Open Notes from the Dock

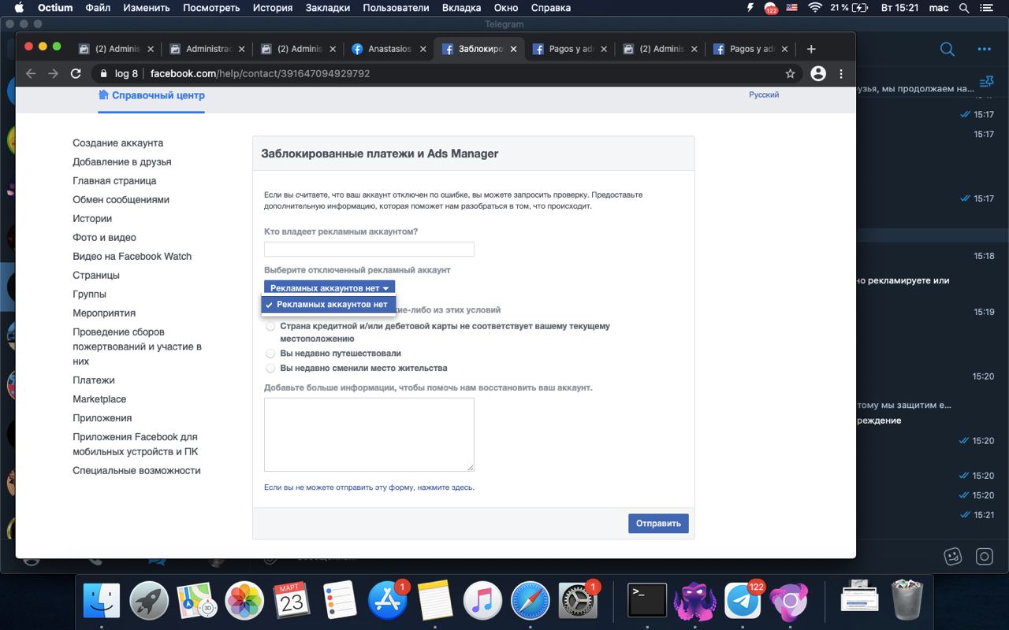(434, 602)
